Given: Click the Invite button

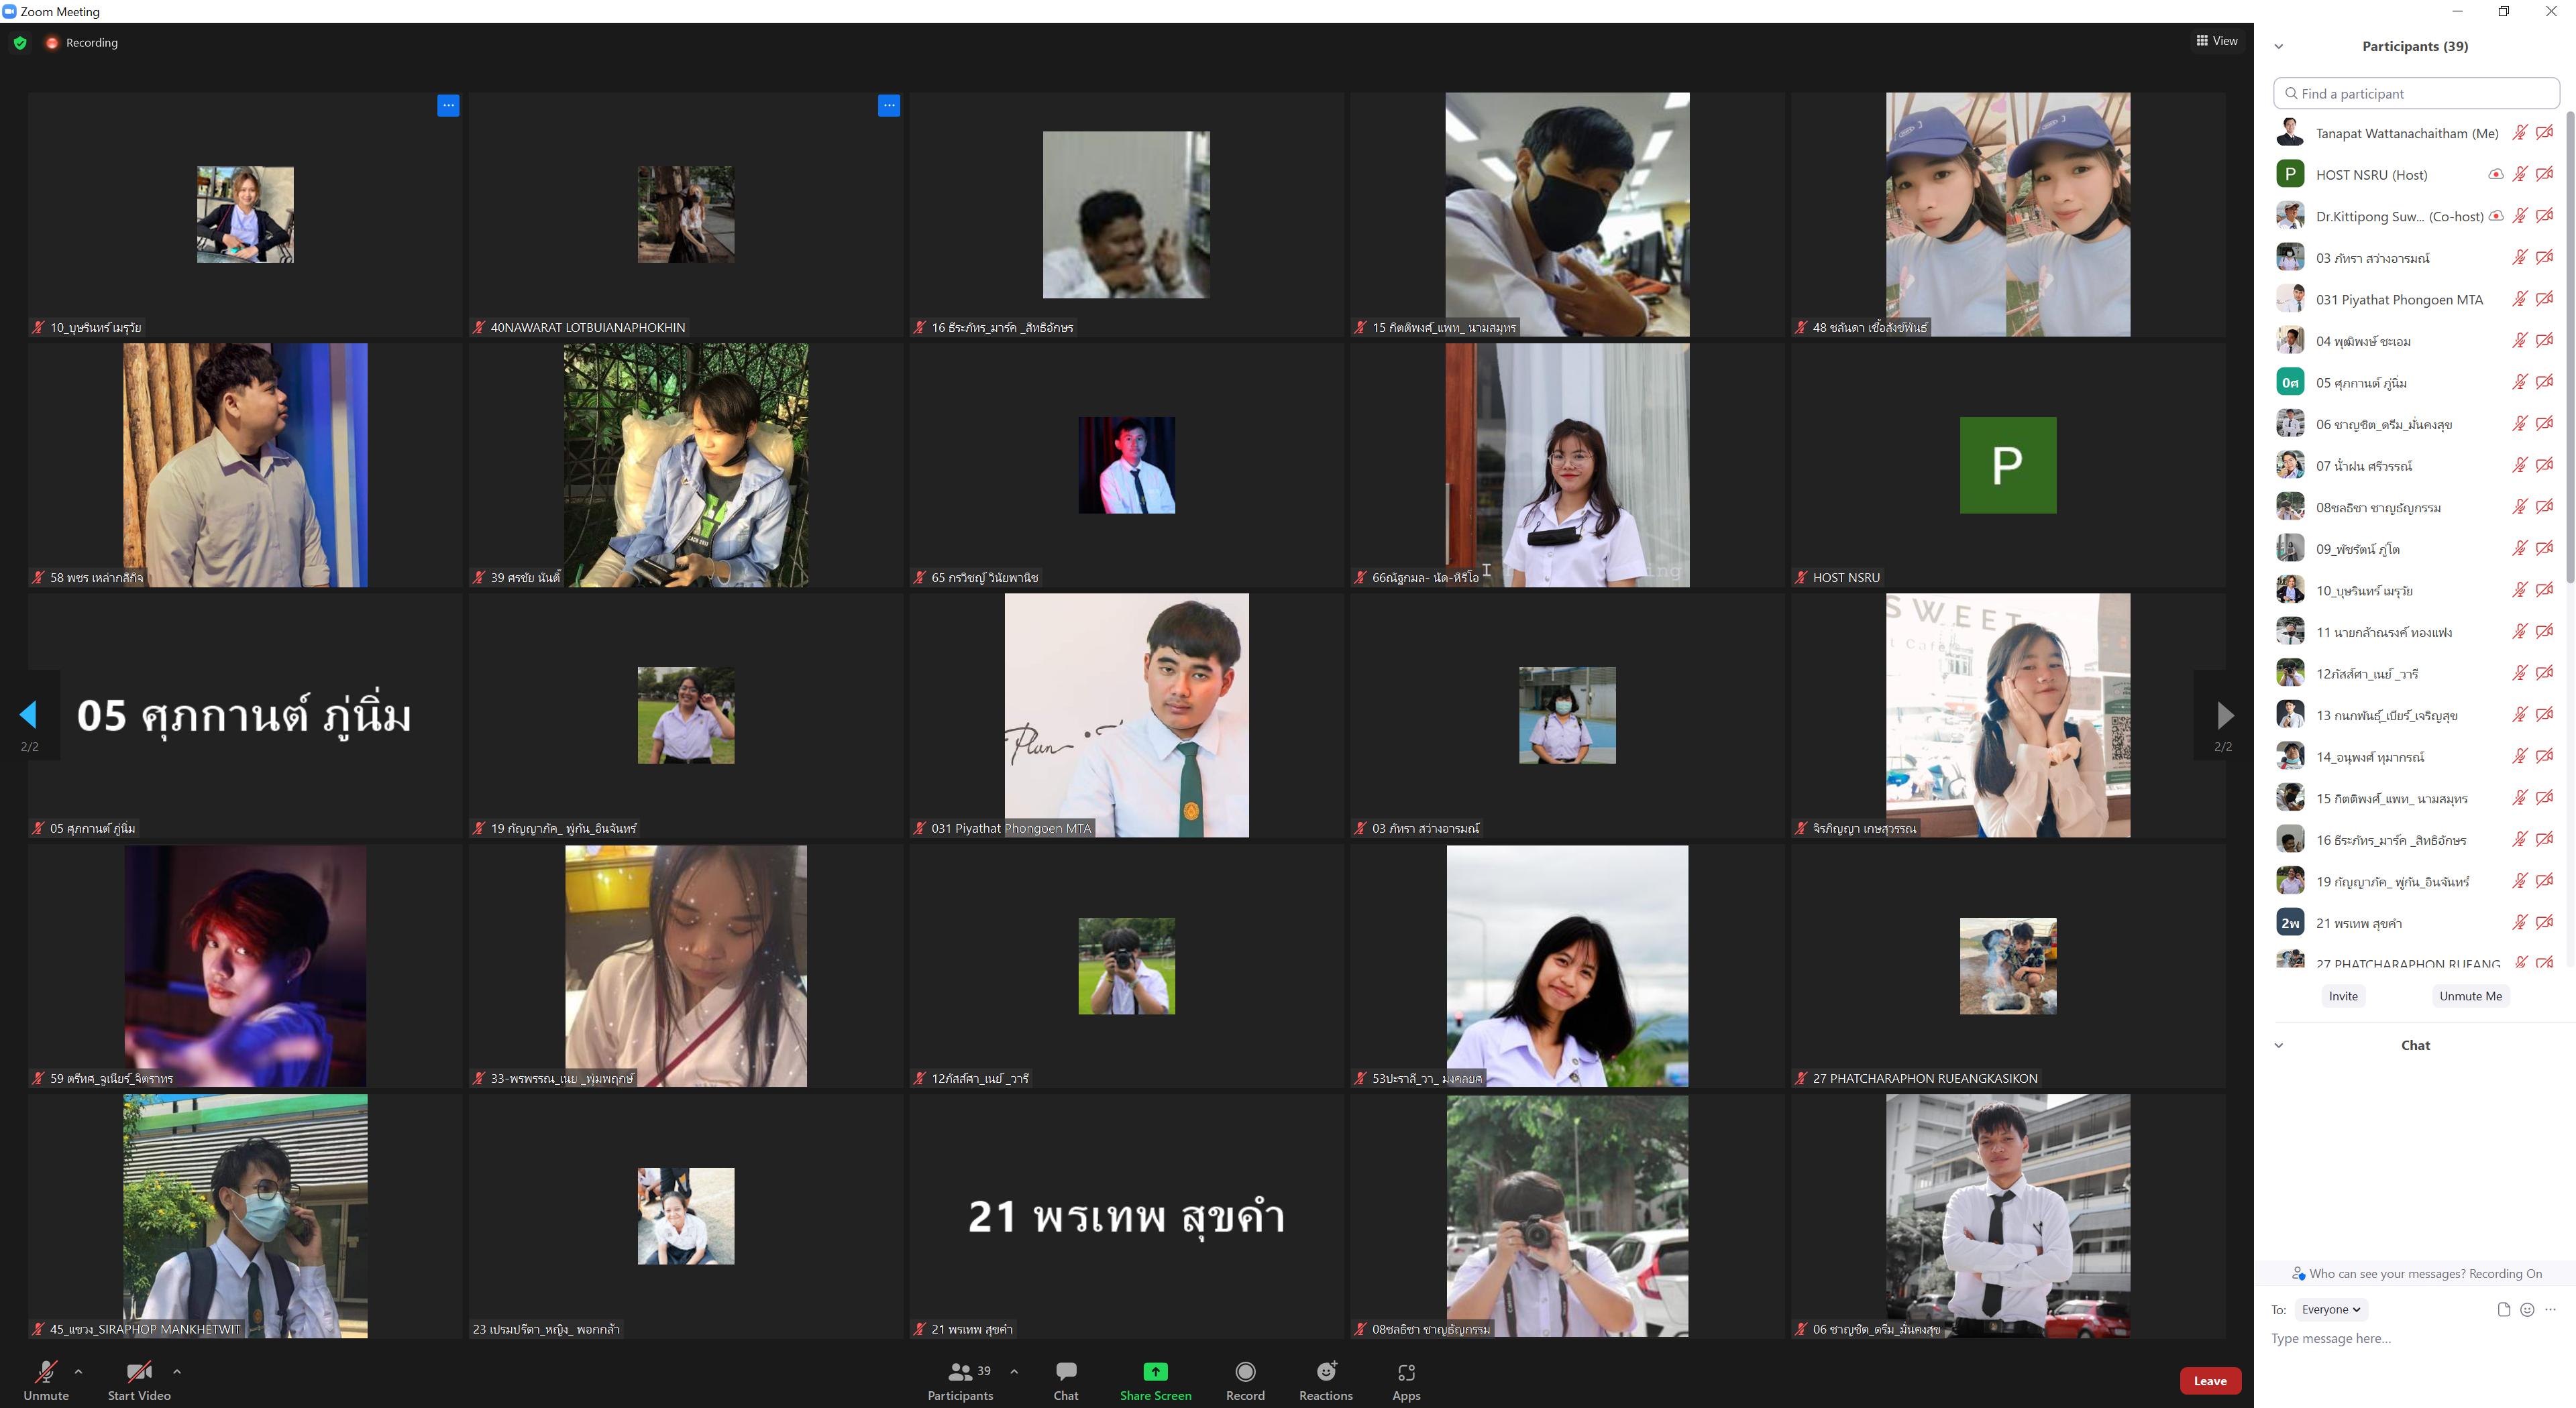Looking at the screenshot, I should click(x=2343, y=995).
